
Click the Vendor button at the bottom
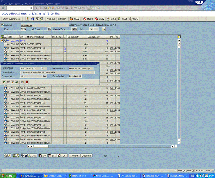pos(75,156)
